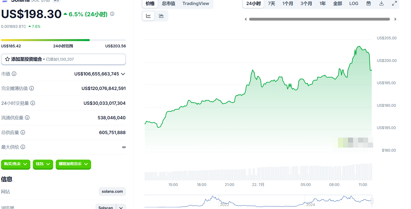Click the historical overview mini chart
The image size is (411, 209).
258,201
